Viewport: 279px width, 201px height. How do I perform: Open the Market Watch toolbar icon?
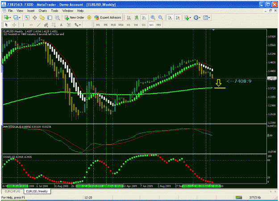click(27, 17)
